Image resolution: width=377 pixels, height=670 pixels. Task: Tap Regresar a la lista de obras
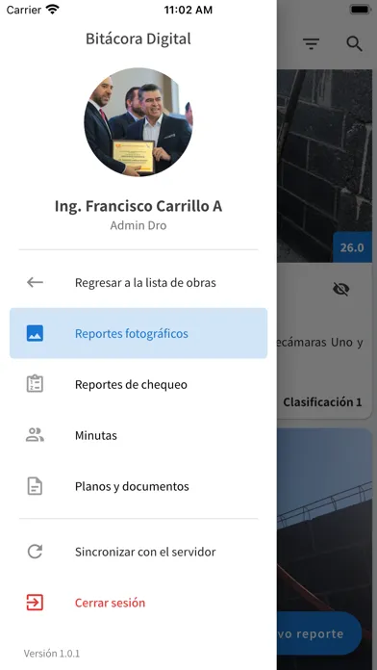click(x=138, y=282)
